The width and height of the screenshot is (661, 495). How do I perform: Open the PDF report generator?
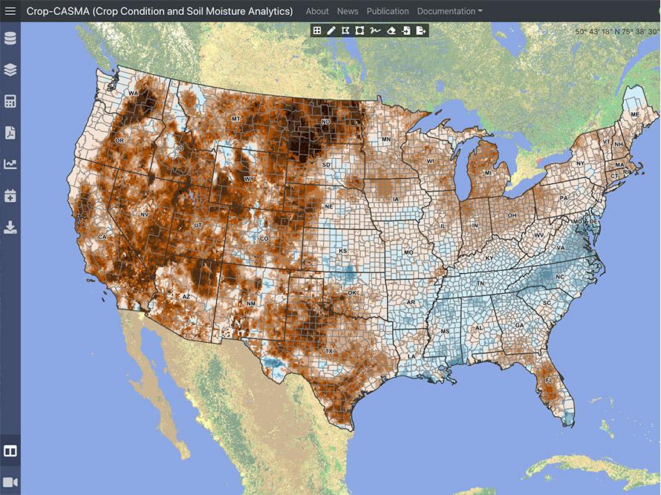click(10, 134)
